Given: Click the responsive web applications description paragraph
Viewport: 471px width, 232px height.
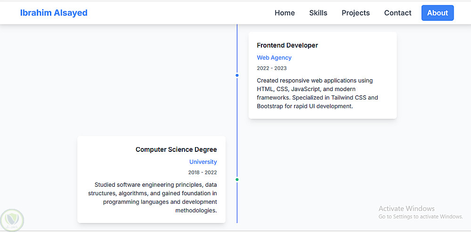Looking at the screenshot, I should 317,93.
